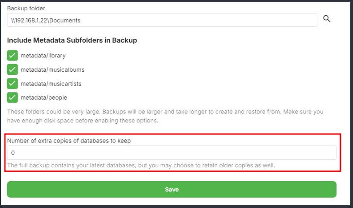Untick the metadata/people checkbox

pos(13,97)
